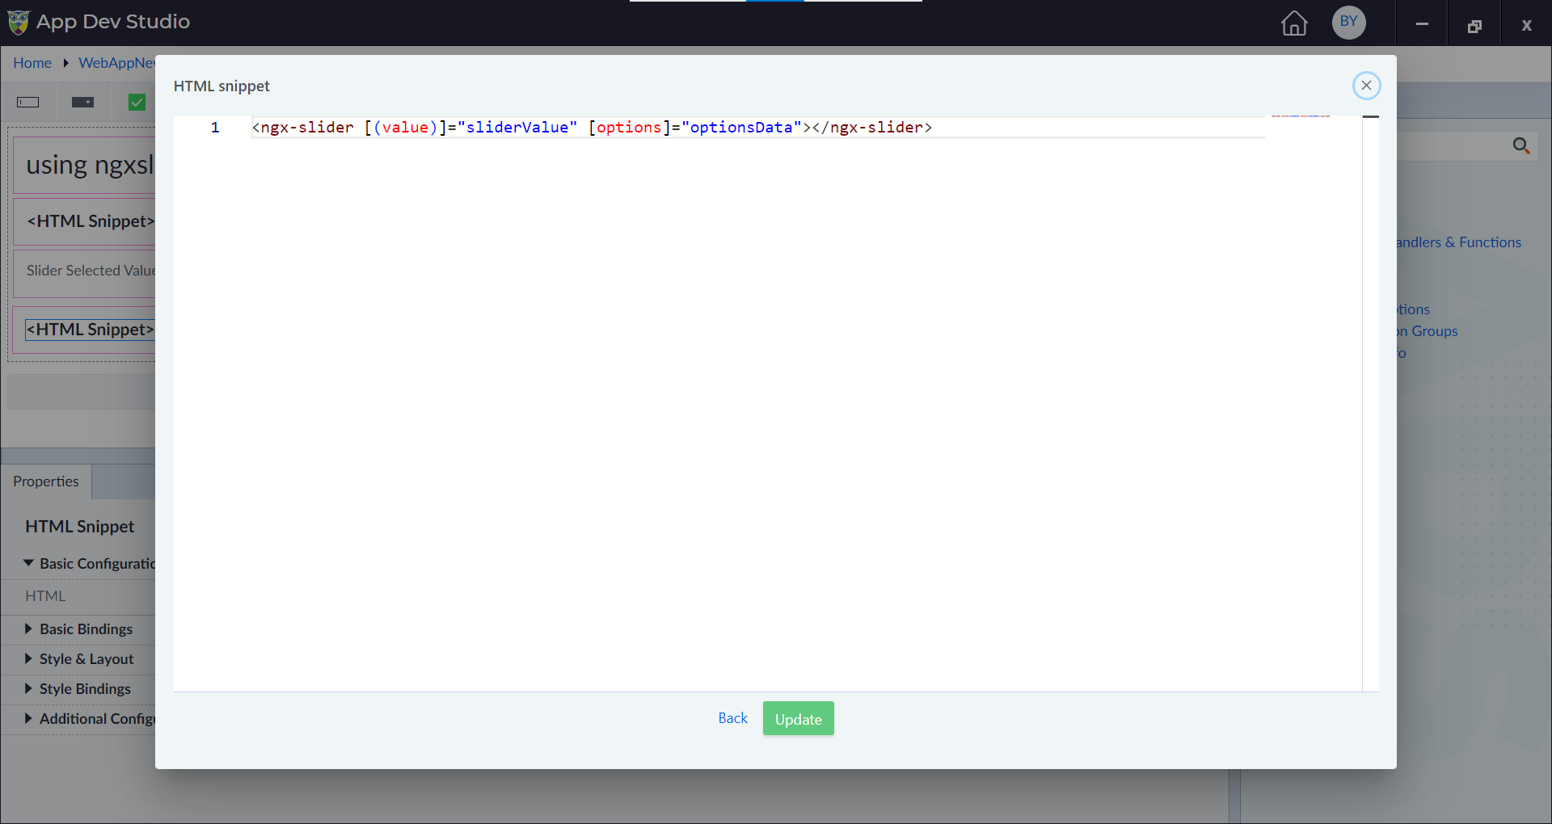Click the search magnifier icon
Image resolution: width=1552 pixels, height=824 pixels.
click(x=1520, y=145)
